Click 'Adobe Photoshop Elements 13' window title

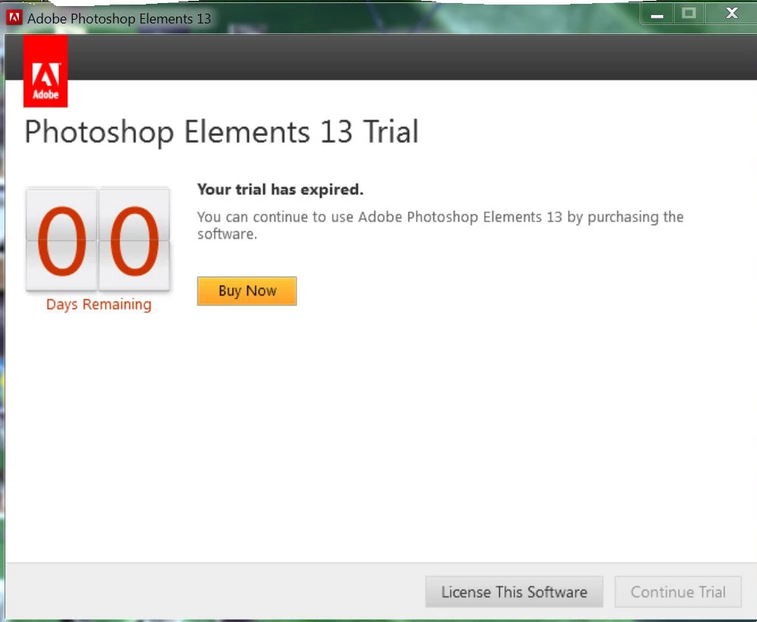click(119, 18)
